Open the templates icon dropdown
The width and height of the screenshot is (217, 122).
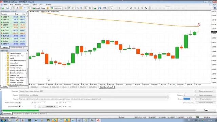coord(105,8)
